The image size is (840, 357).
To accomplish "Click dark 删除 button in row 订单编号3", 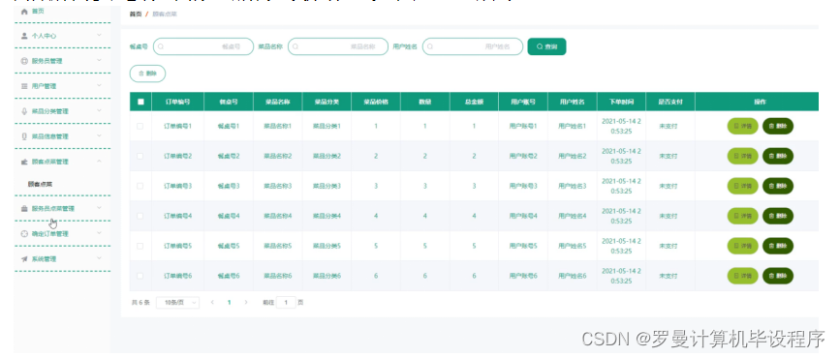I will coord(777,187).
